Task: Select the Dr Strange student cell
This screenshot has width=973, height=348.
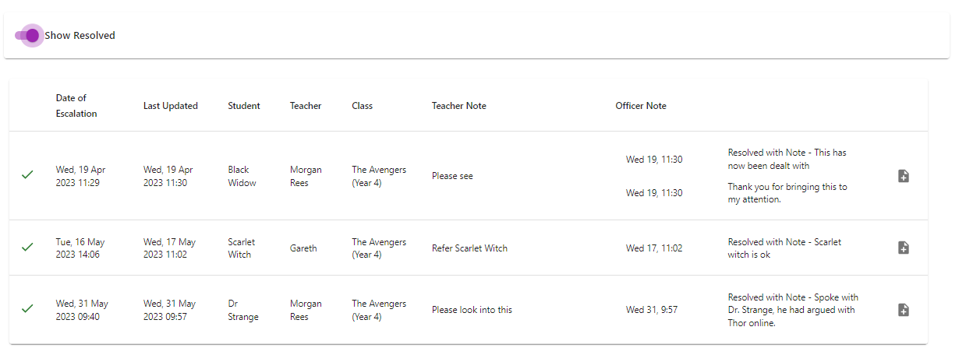Action: (x=242, y=310)
